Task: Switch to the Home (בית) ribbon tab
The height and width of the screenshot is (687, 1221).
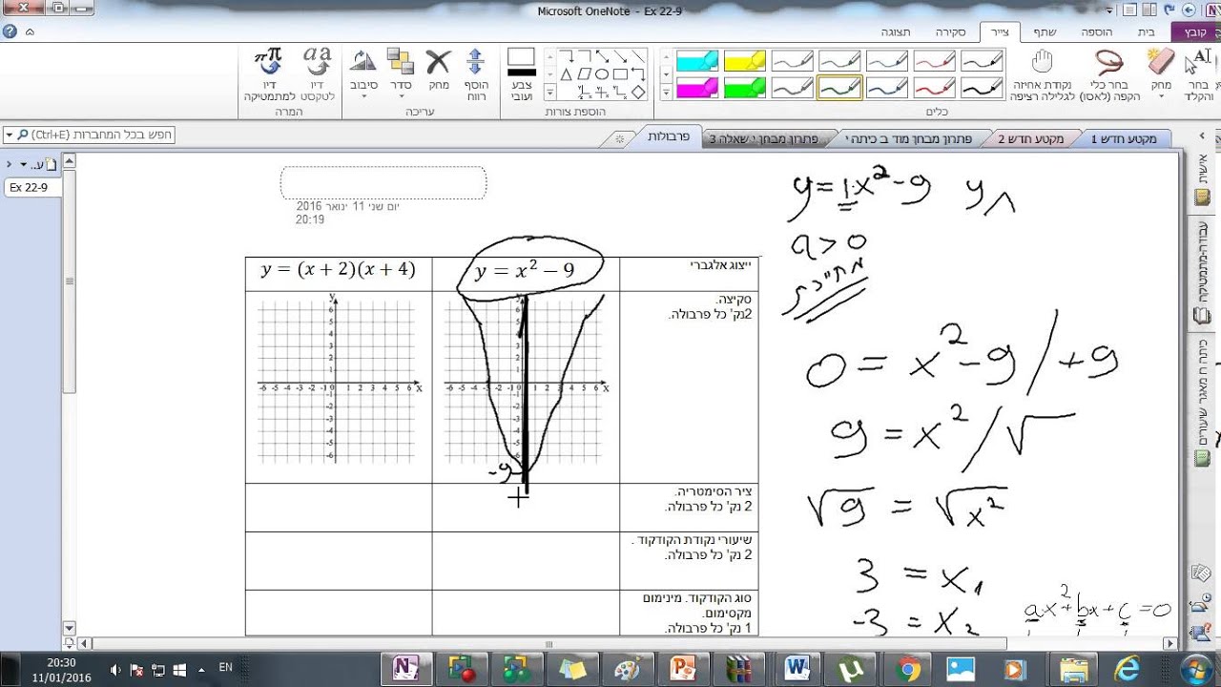Action: (1146, 31)
